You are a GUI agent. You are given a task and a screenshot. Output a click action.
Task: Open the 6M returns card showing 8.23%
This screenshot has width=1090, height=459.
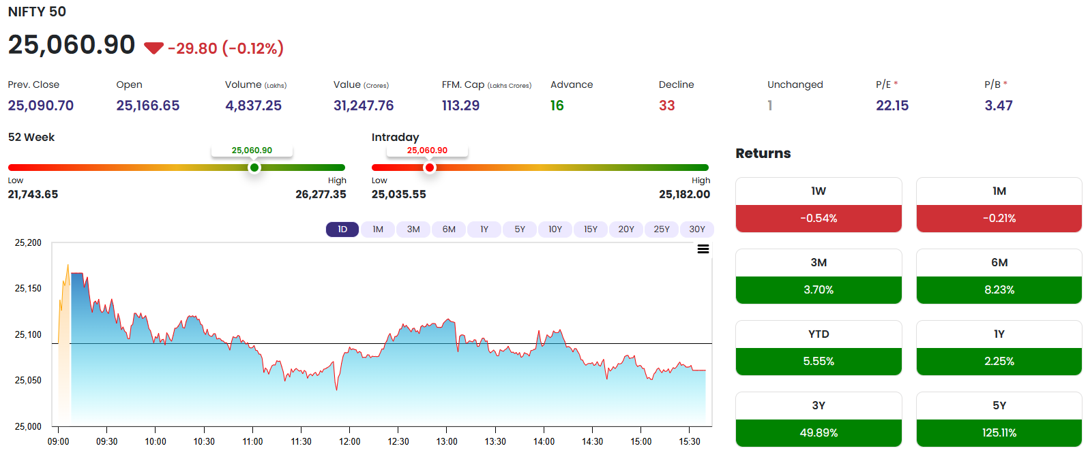[x=999, y=276]
